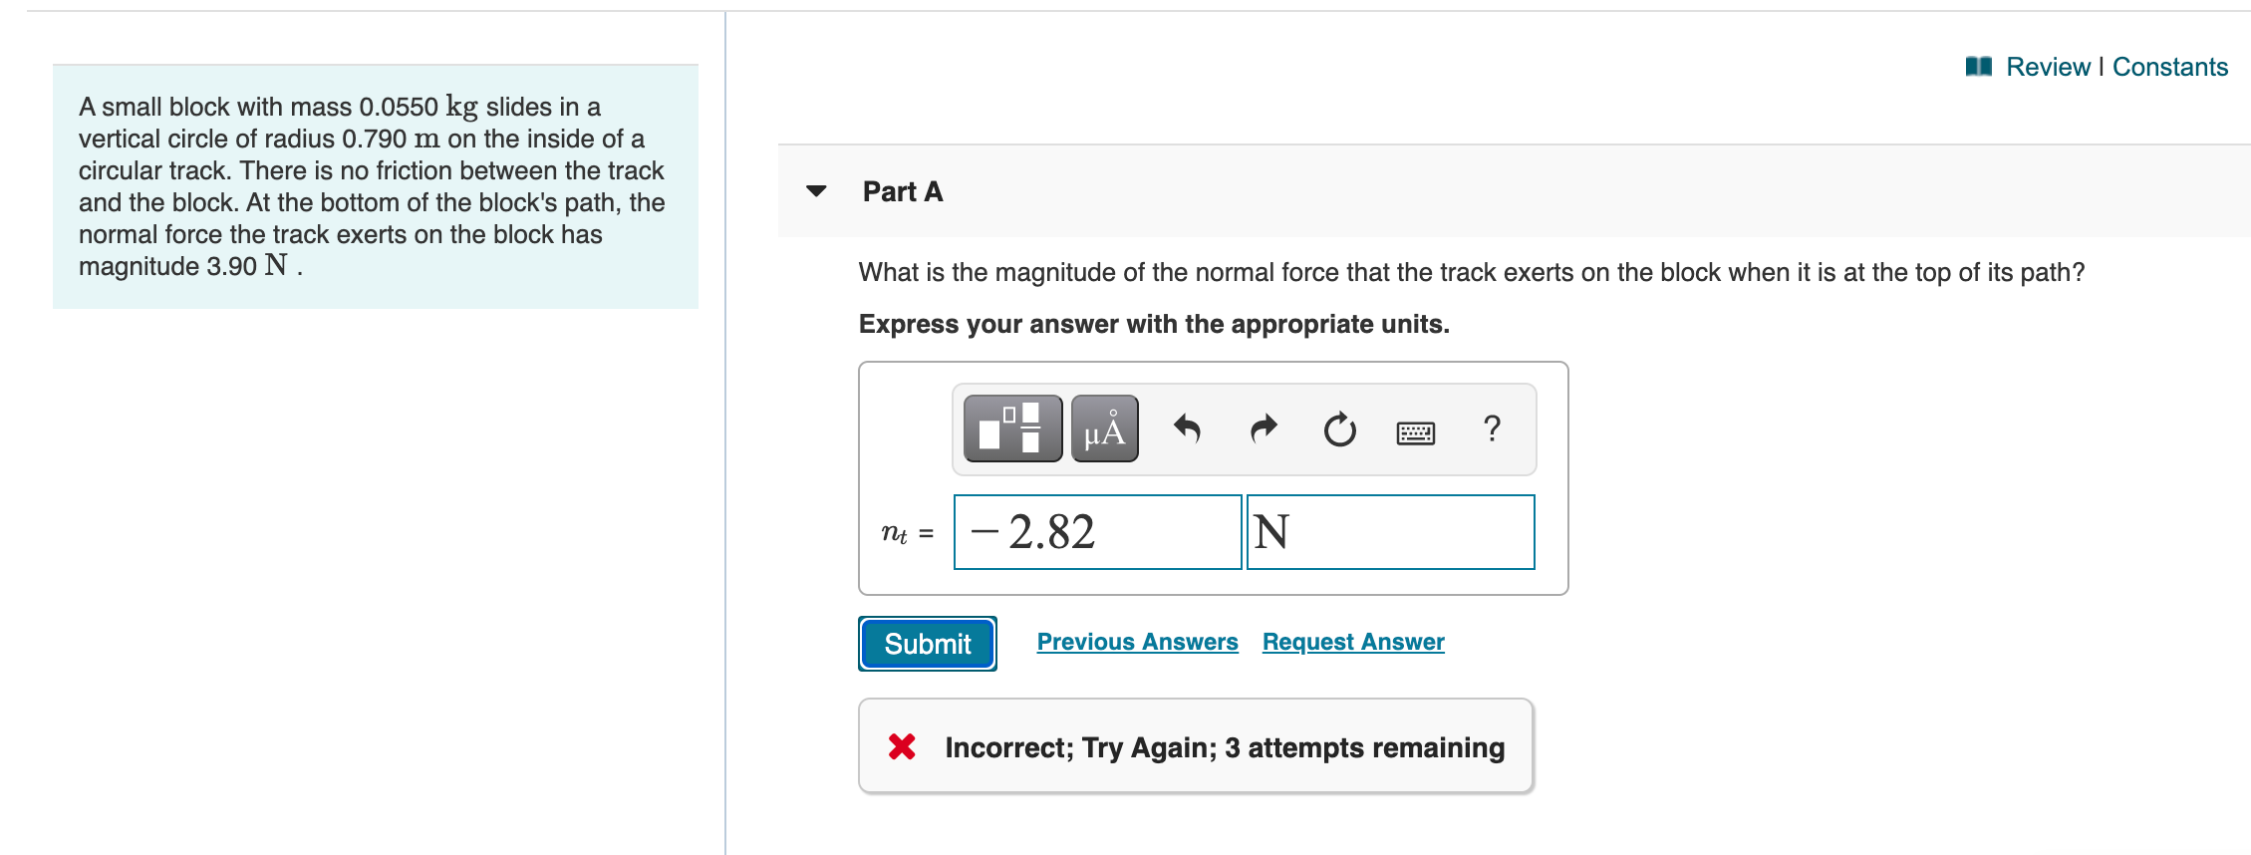Image resolution: width=2251 pixels, height=855 pixels.
Task: Open the Review link
Action: (x=2048, y=66)
